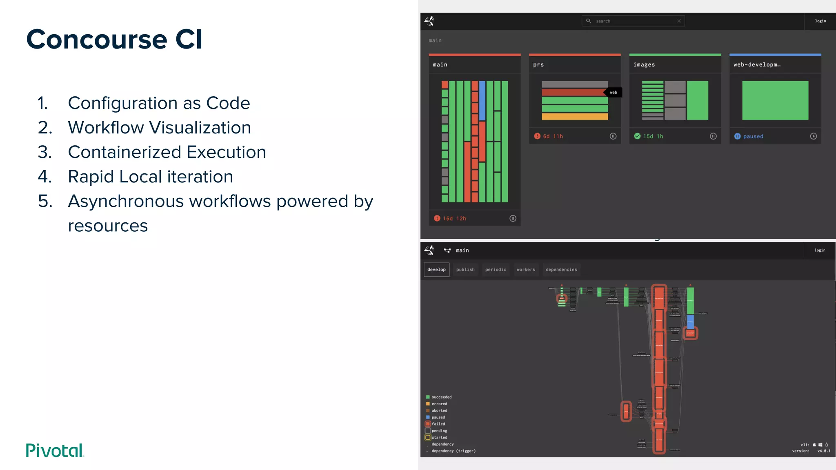Click the failed red legend swatch
Image resolution: width=836 pixels, height=470 pixels.
(428, 424)
